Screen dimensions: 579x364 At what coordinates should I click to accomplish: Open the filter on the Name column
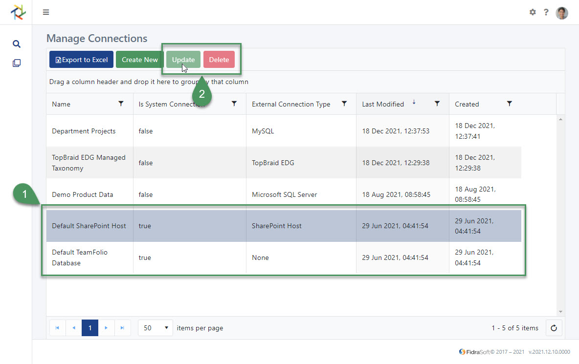pyautogui.click(x=121, y=104)
